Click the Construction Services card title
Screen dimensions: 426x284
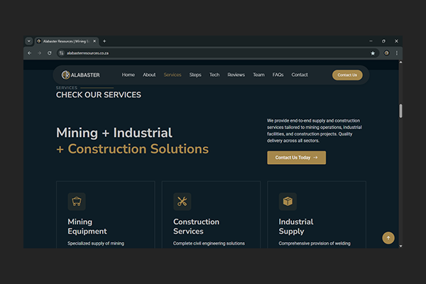(196, 226)
